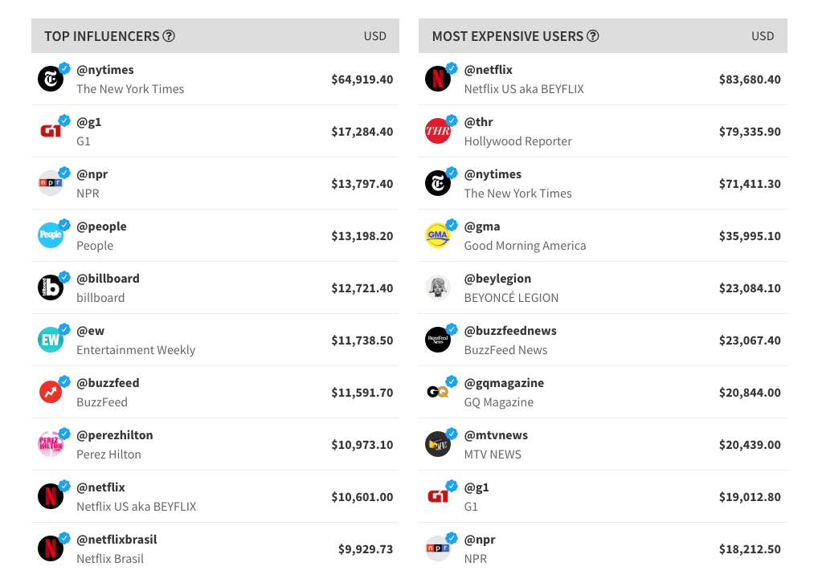This screenshot has width=818, height=587.
Task: Click the Entertainment Weekly EW avatar
Action: (51, 340)
